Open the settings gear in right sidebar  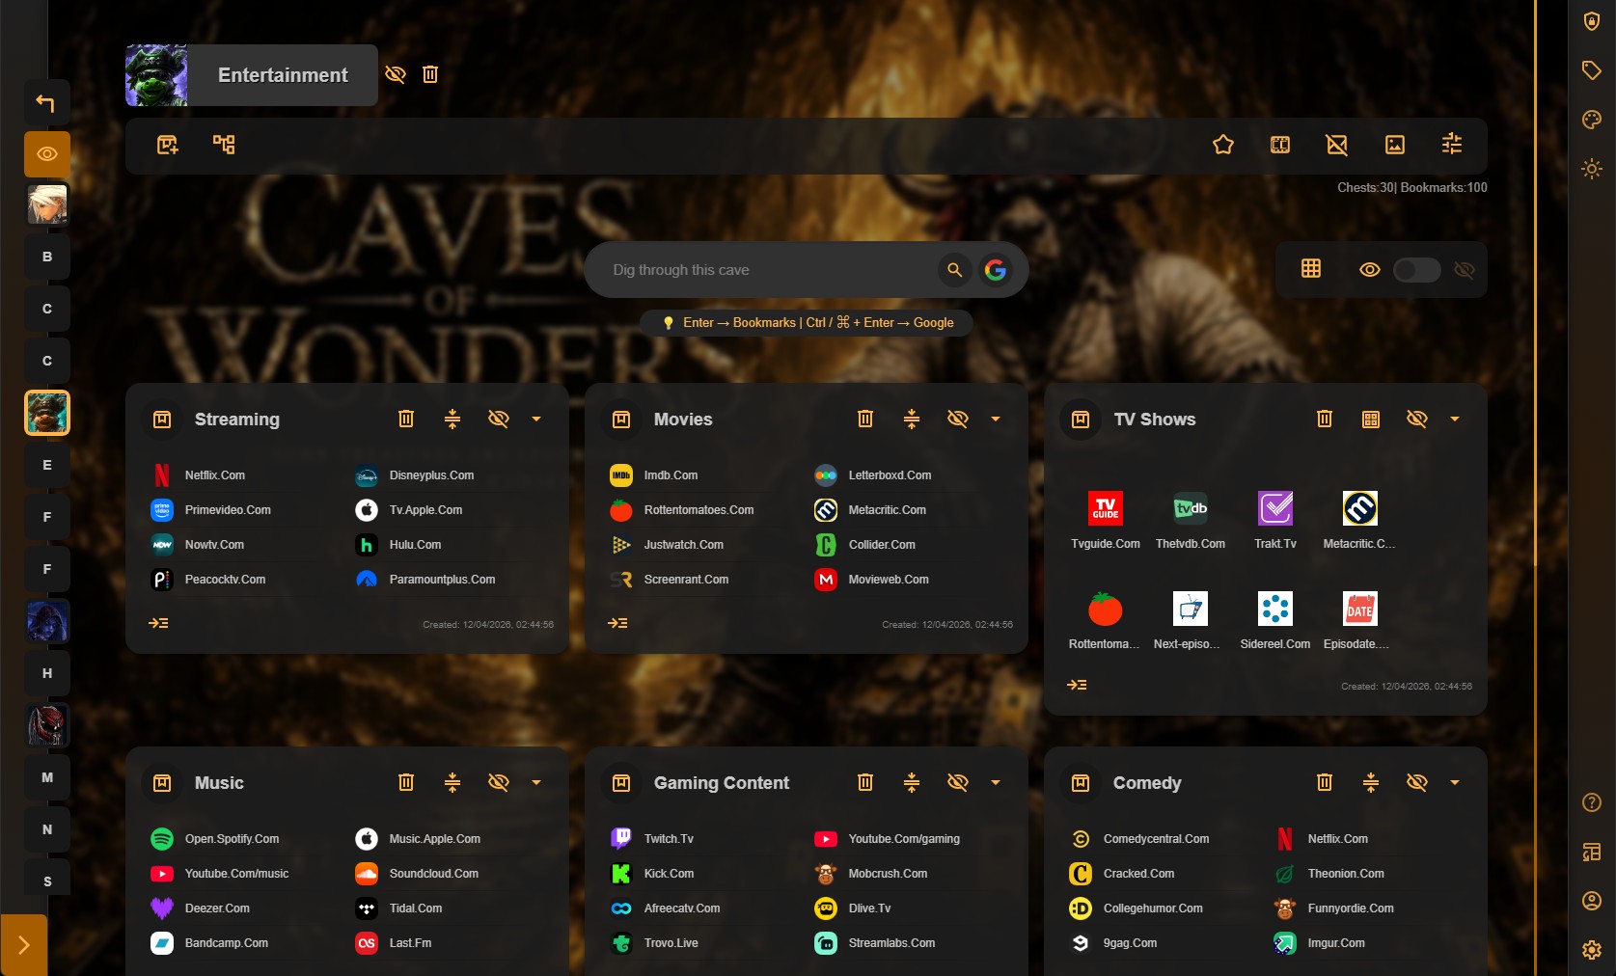[x=1592, y=950]
